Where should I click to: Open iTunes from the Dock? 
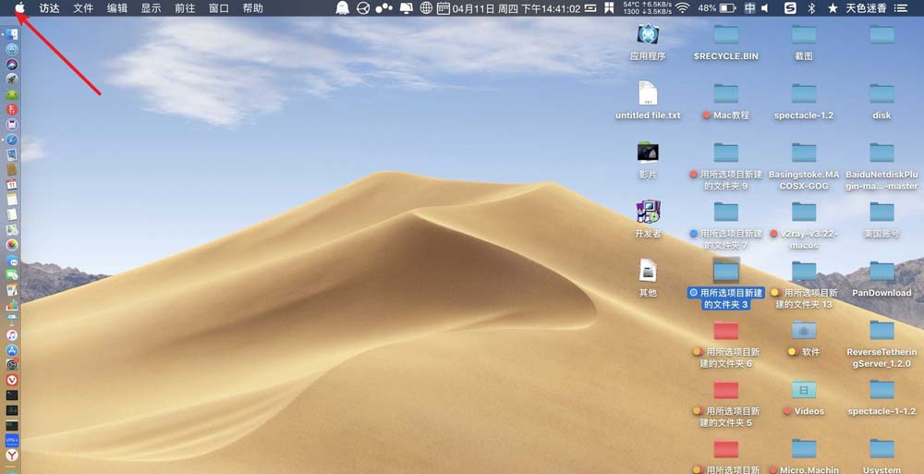[x=12, y=335]
